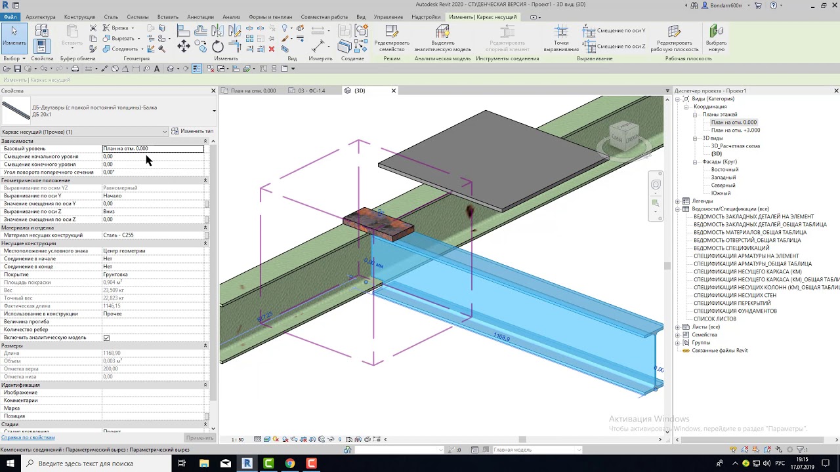The height and width of the screenshot is (472, 840).
Task: Open Edit Family (Редактировать семейство)
Action: pos(392,39)
